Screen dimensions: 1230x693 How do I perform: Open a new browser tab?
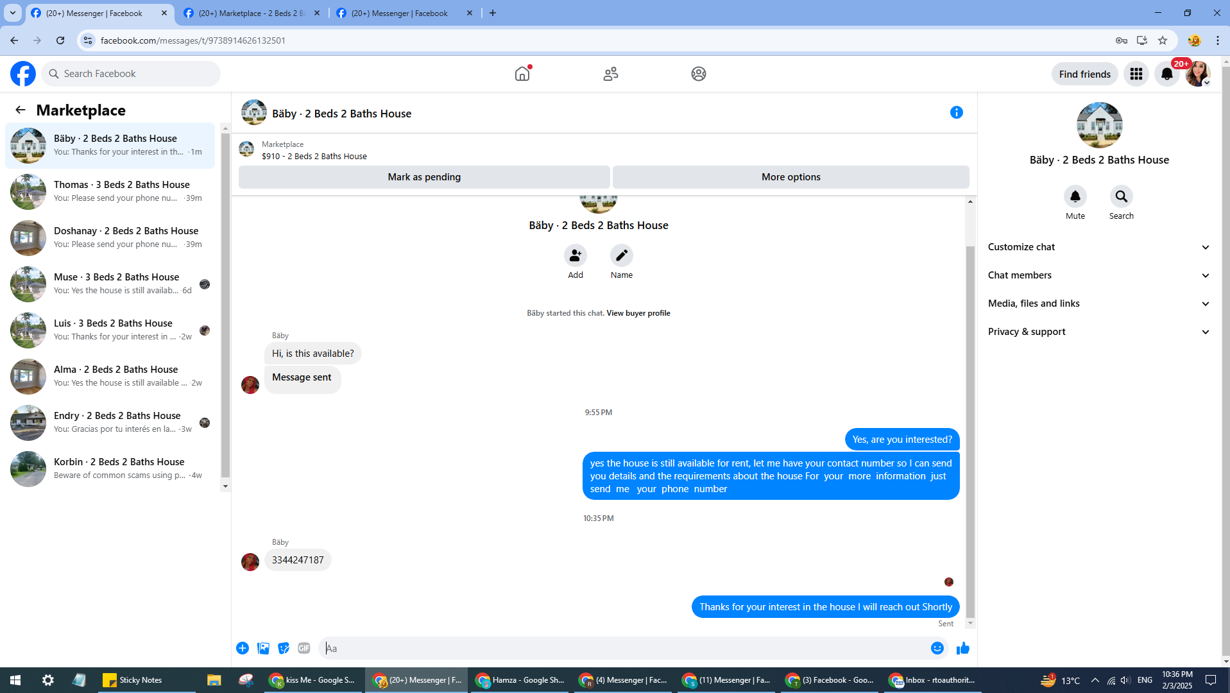(x=493, y=13)
